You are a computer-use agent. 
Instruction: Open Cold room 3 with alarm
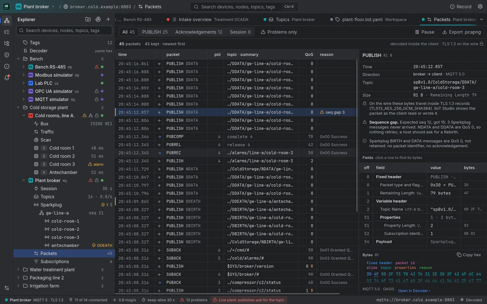point(64,164)
